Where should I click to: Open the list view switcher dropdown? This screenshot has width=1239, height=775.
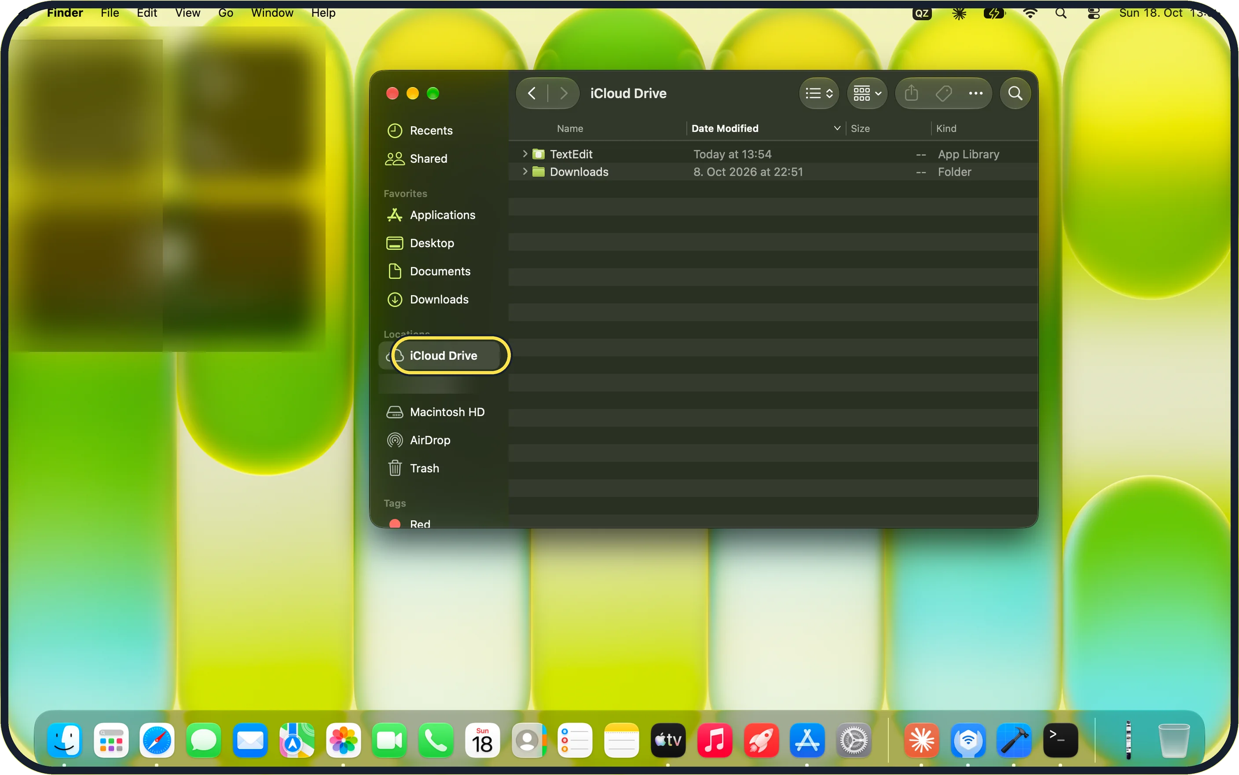pyautogui.click(x=819, y=93)
